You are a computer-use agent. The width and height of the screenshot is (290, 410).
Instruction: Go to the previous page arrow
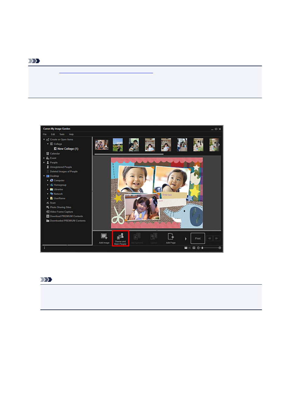tap(209, 238)
